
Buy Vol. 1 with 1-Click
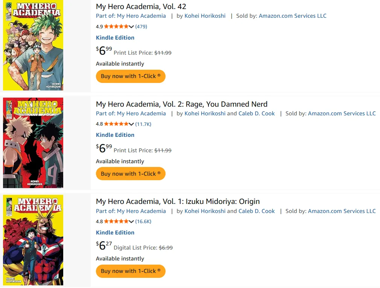[131, 271]
